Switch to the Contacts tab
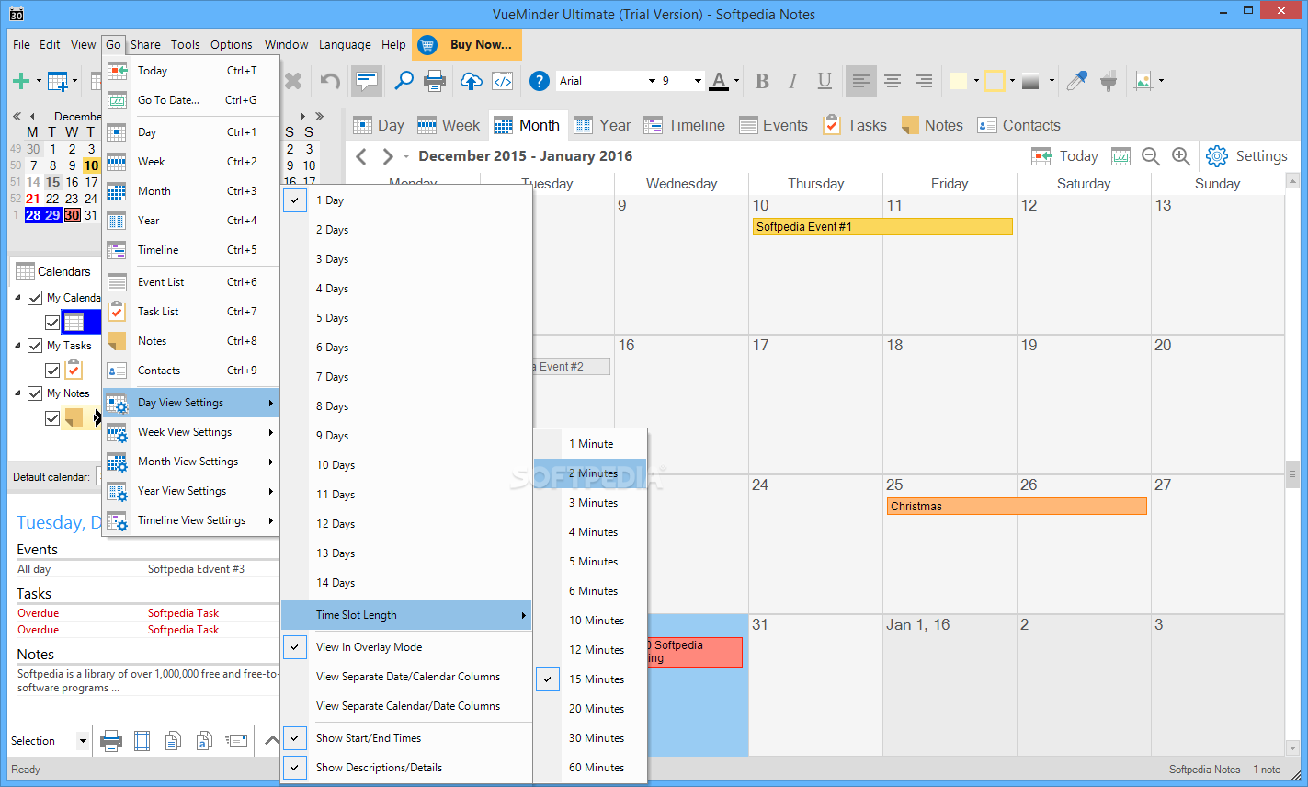Image resolution: width=1308 pixels, height=787 pixels. click(1018, 125)
